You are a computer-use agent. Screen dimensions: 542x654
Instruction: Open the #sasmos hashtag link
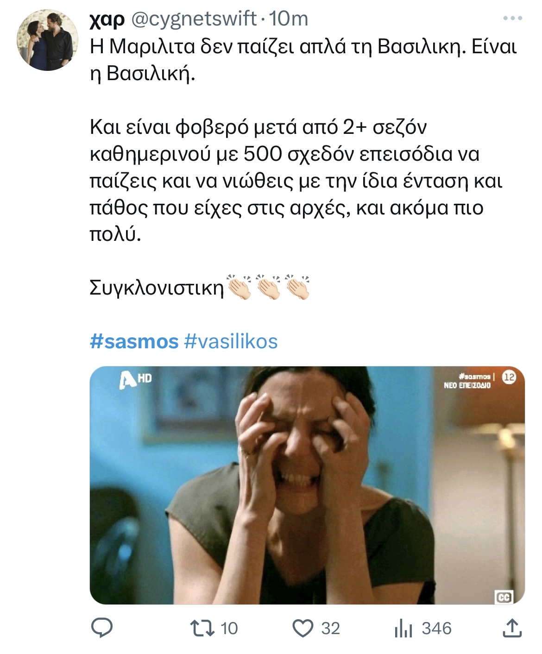click(134, 342)
